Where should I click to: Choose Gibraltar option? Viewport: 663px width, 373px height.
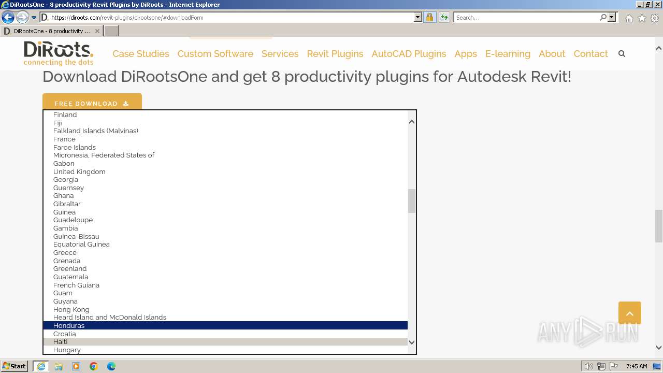click(225, 204)
